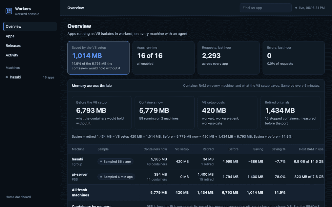The height and width of the screenshot is (207, 332).
Task: Click the Memory across the lab heading
Action: pyautogui.click(x=92, y=86)
